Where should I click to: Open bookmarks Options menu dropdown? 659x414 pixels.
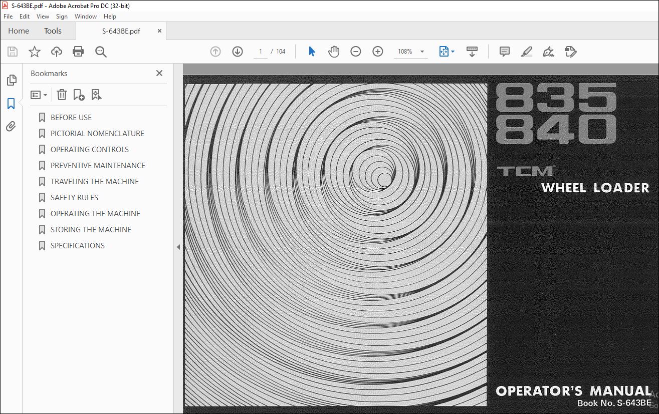click(x=39, y=95)
